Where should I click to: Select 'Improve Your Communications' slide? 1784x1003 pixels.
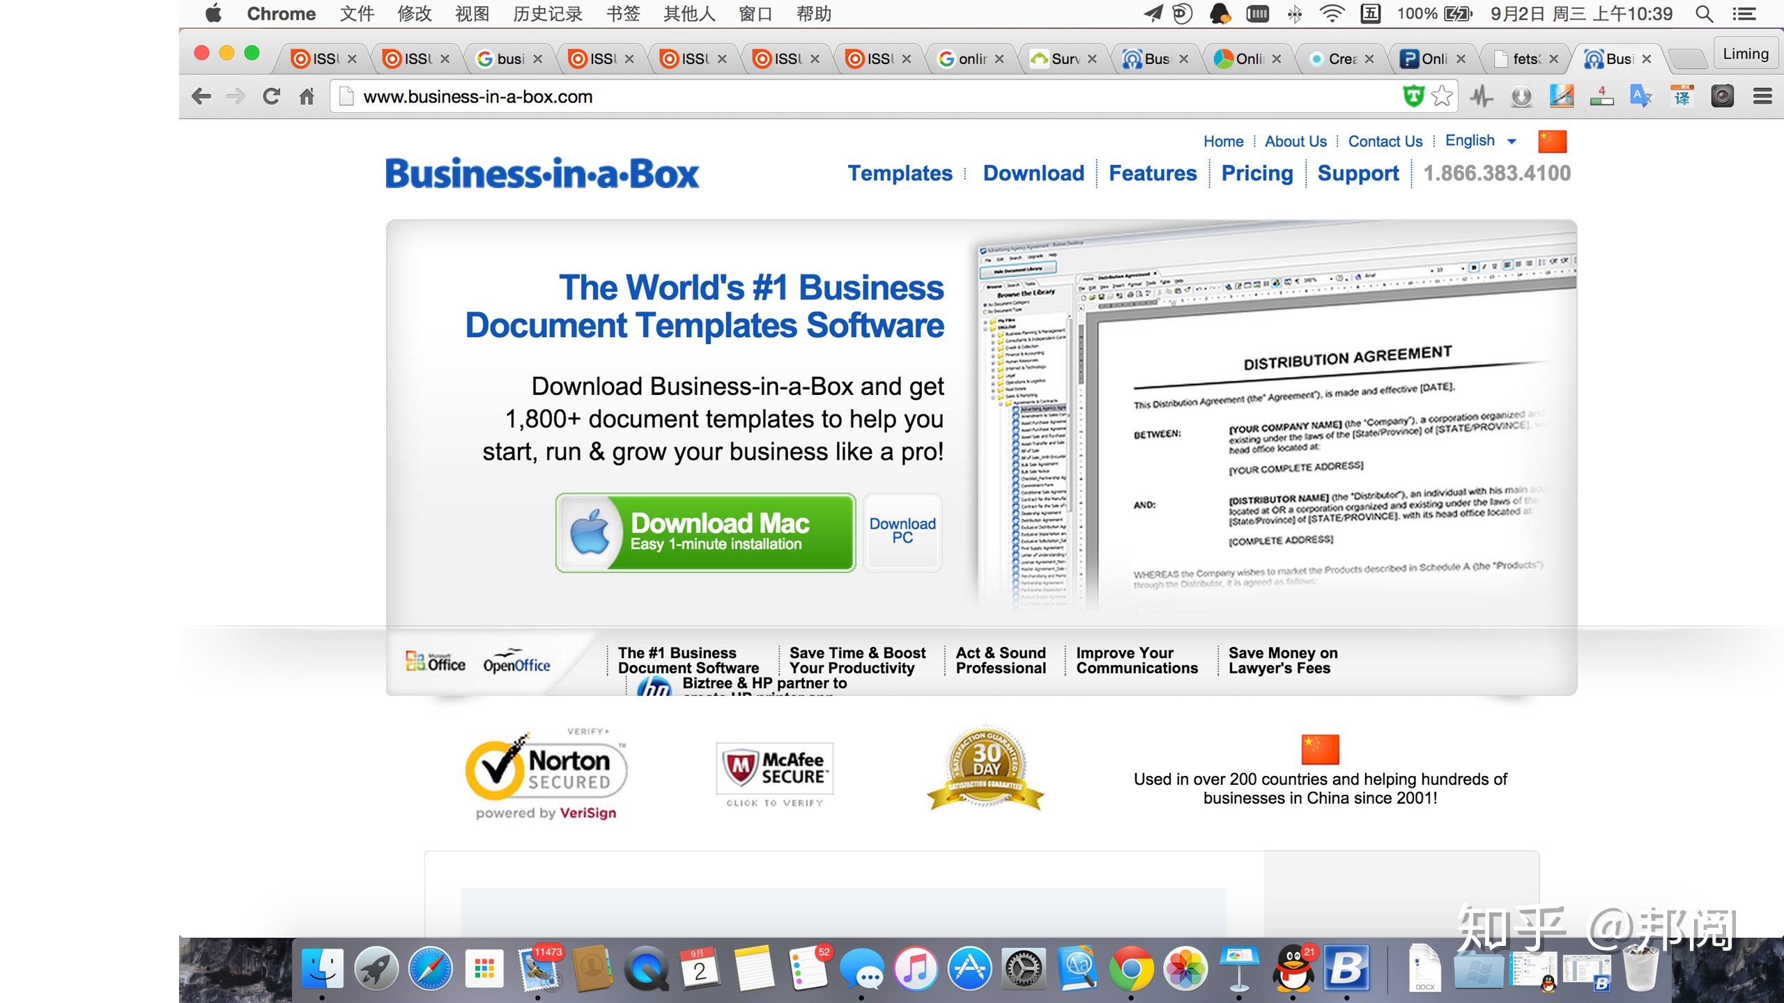click(x=1137, y=660)
